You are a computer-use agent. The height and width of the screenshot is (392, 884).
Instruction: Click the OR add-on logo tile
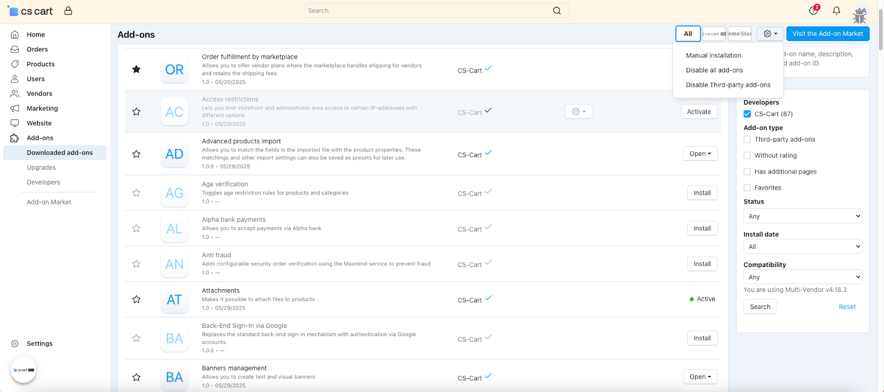pyautogui.click(x=175, y=69)
